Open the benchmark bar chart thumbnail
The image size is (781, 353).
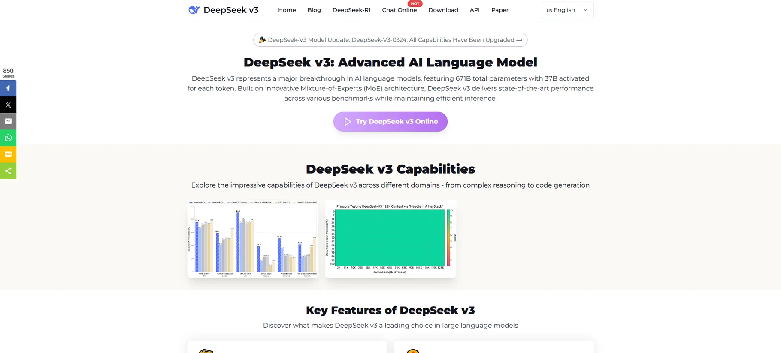click(253, 239)
